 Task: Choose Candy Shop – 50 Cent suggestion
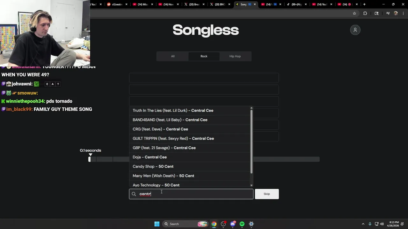[190, 166]
